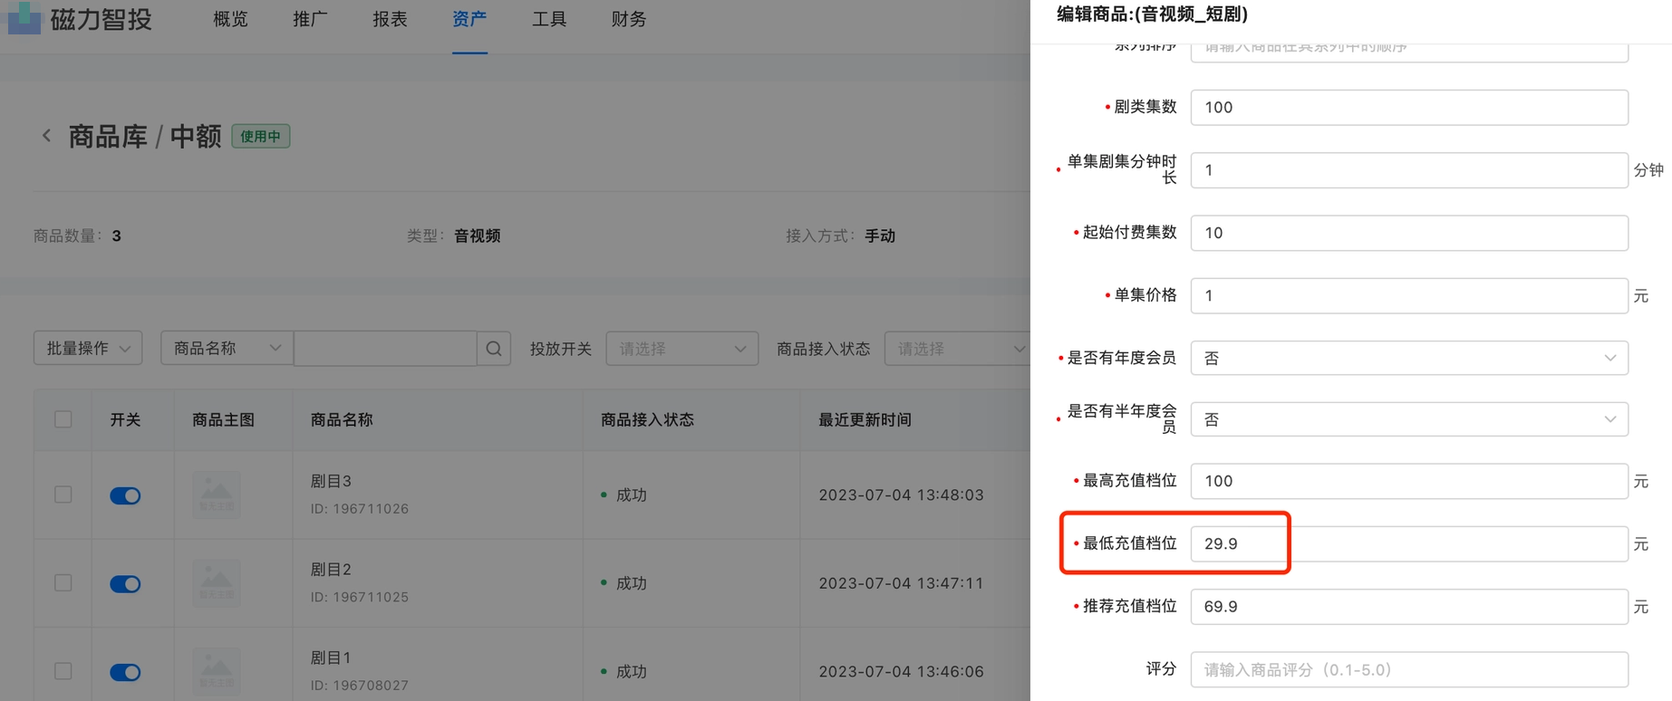Open the 剧目1 product image thumbnail

pyautogui.click(x=217, y=671)
